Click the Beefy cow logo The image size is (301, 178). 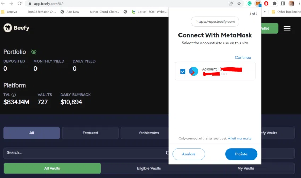[8, 28]
